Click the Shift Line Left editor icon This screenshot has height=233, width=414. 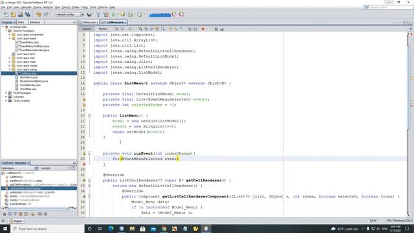[190, 29]
